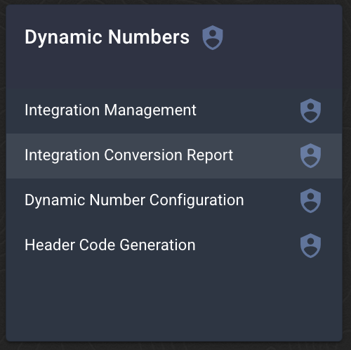Open Header Code Generation
The image size is (351, 350).
(110, 245)
